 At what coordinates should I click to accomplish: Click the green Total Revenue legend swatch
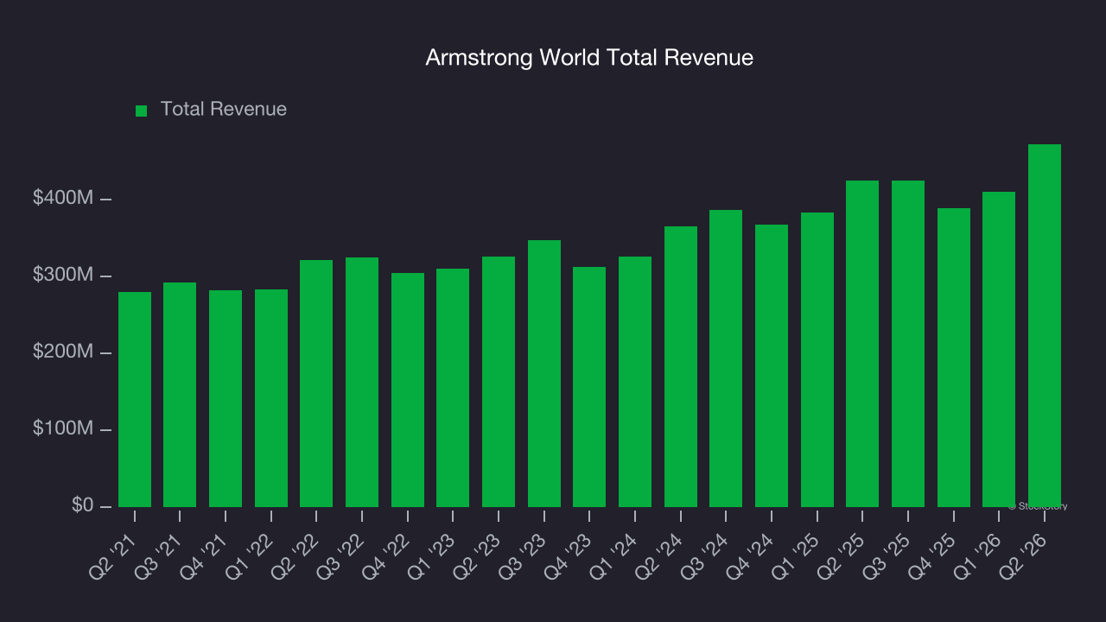tap(142, 111)
